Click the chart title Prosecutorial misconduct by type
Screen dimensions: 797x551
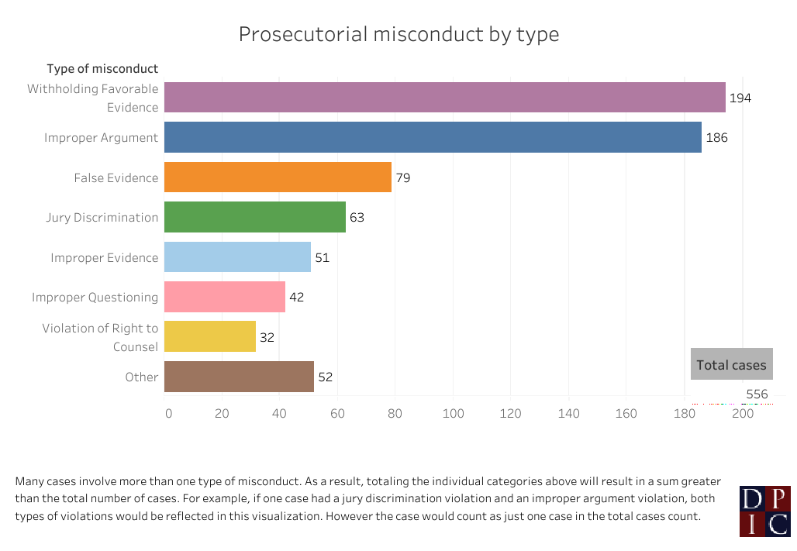click(x=398, y=35)
